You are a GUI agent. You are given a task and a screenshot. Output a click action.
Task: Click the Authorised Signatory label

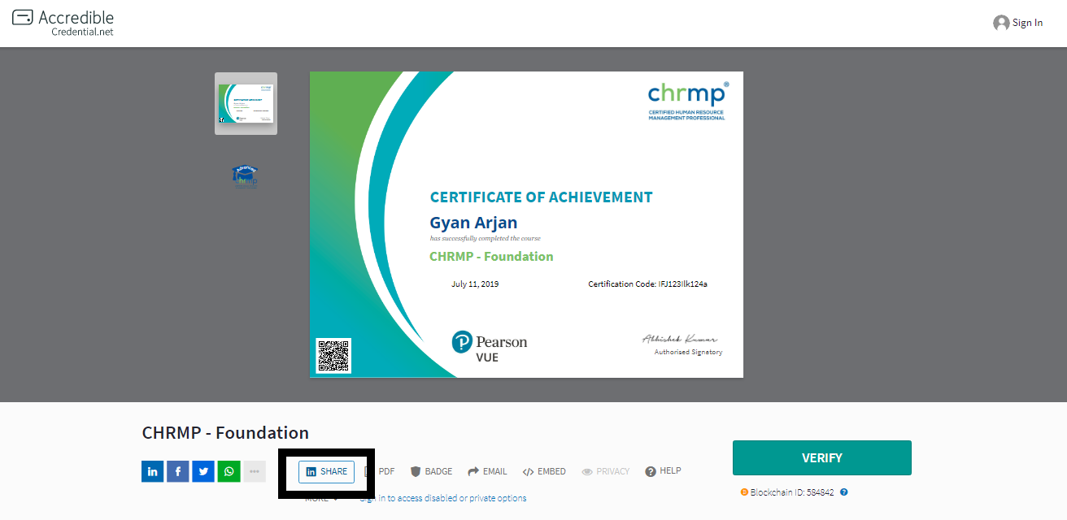pos(688,353)
